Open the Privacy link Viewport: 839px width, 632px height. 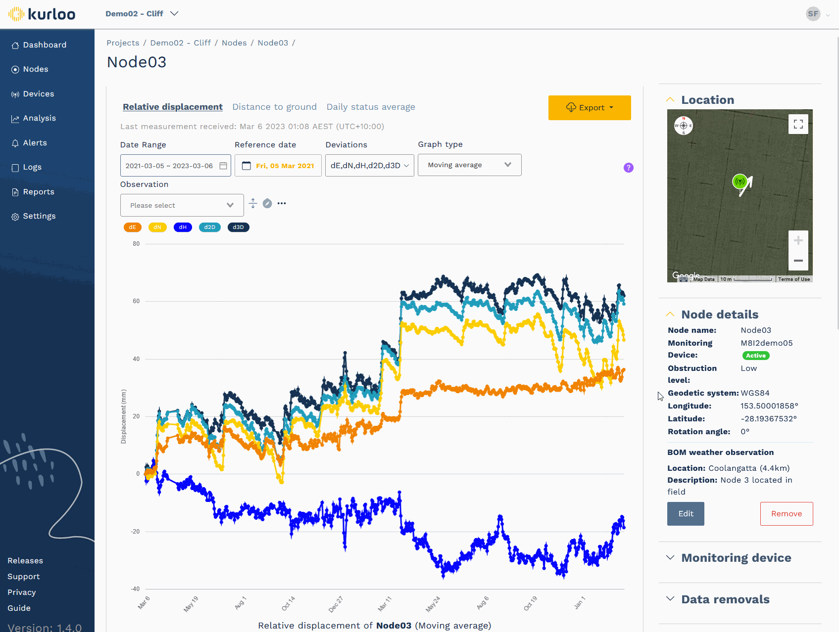[22, 592]
